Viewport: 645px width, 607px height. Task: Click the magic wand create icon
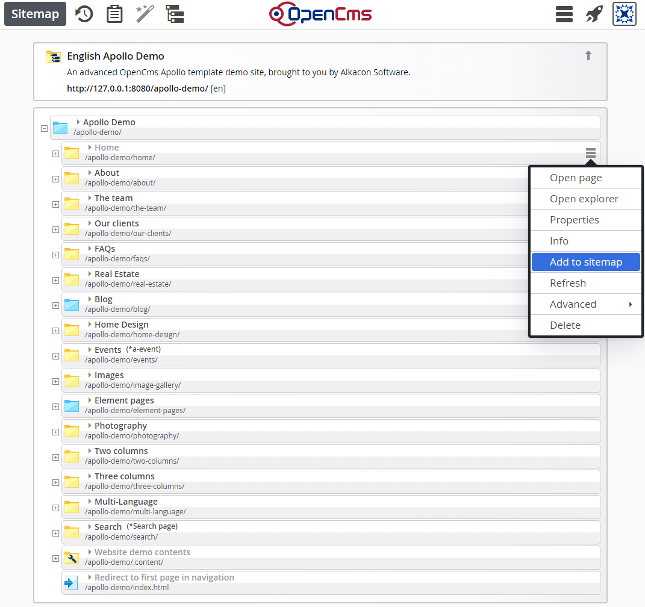[x=145, y=14]
